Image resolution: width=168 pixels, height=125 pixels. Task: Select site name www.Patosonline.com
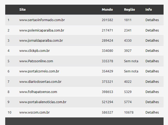click(x=36, y=61)
